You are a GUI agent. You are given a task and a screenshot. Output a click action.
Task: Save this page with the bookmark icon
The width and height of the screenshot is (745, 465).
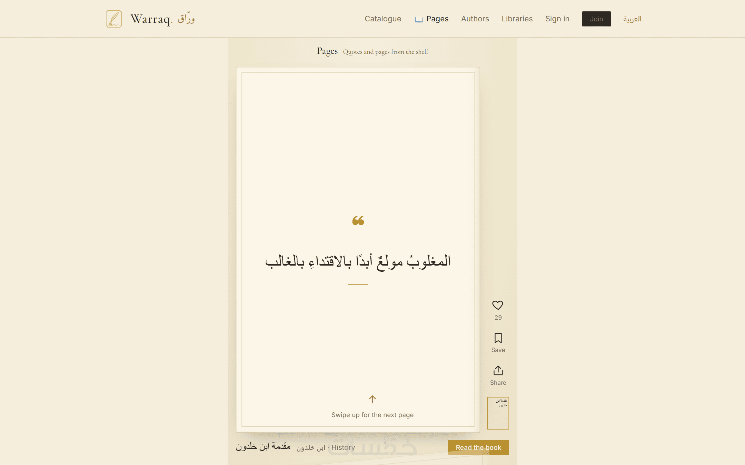click(498, 338)
